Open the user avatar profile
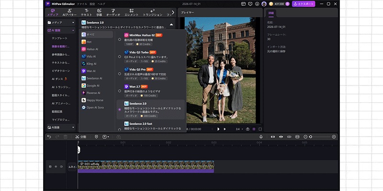Screen dimensions: 383x191 point(264,4)
